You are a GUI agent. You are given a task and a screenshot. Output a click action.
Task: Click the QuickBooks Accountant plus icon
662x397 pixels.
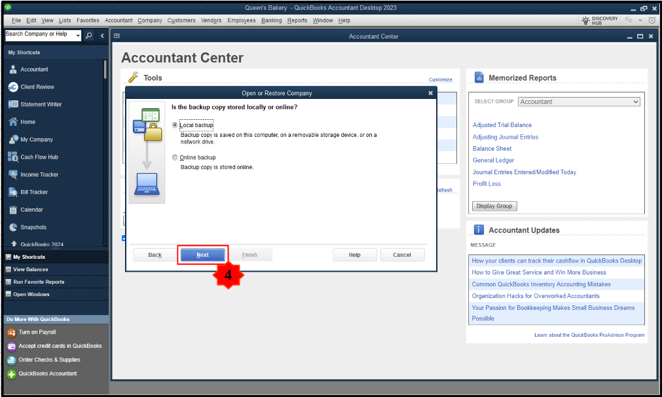click(11, 374)
